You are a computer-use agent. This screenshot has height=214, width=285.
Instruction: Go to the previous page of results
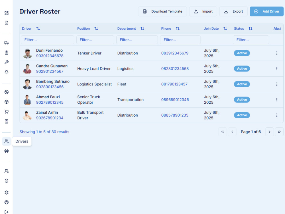[232, 132]
